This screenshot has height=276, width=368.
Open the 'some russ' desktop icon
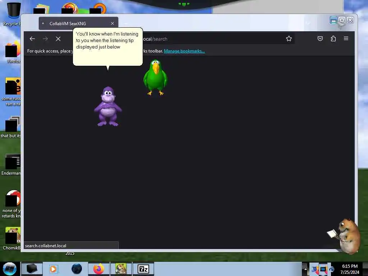[x=12, y=92]
